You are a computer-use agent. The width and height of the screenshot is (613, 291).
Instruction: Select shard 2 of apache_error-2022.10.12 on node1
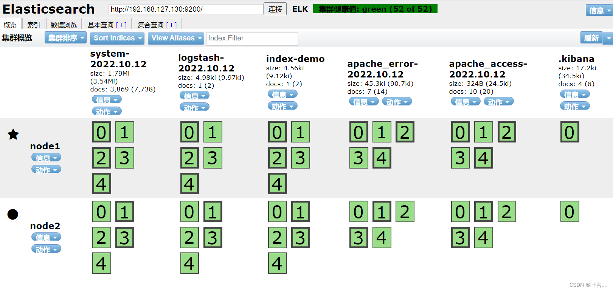click(405, 132)
